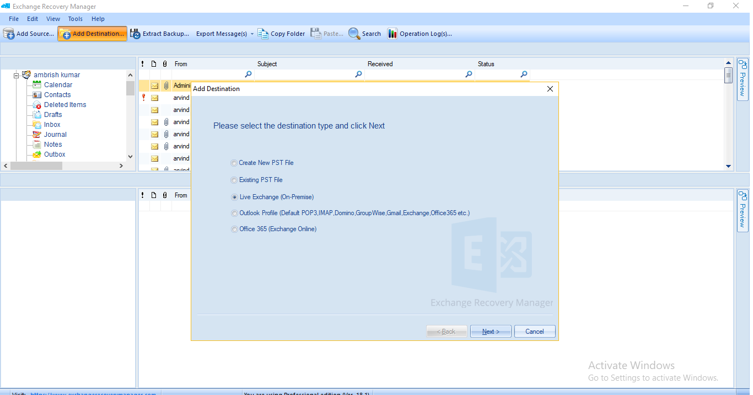753x395 pixels.
Task: Select the Calendar folder in tree
Action: click(58, 85)
